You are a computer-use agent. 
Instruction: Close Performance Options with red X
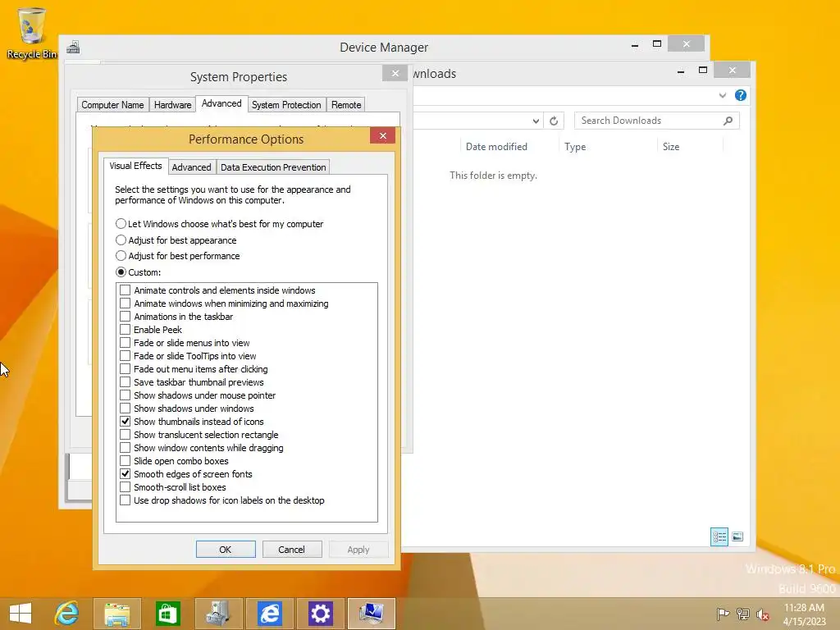(382, 135)
